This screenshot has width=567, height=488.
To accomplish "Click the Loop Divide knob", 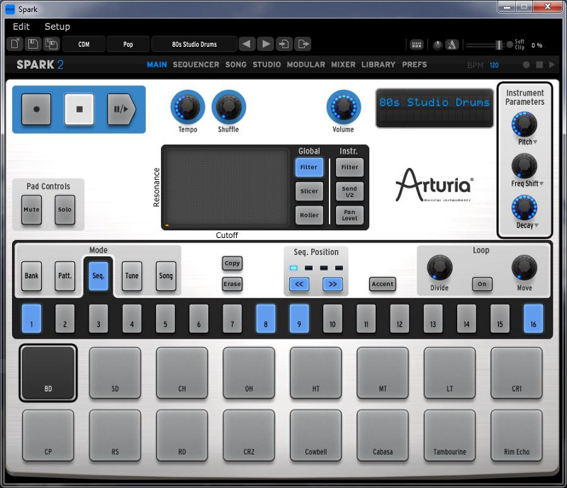I will tap(439, 268).
